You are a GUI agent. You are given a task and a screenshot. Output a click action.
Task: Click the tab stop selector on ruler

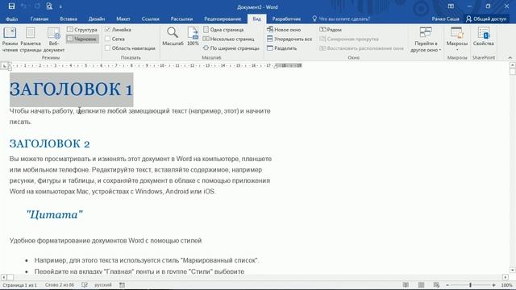(x=4, y=66)
